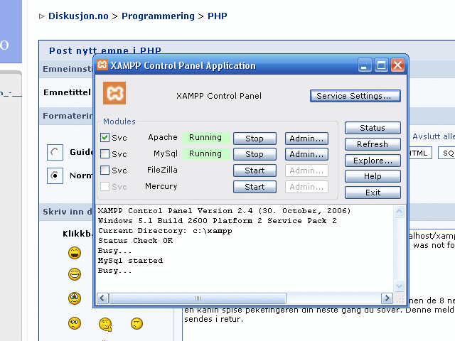Viewport: 455px width, 341px height.
Task: Exit the XAMPP Control Panel
Action: coord(373,193)
